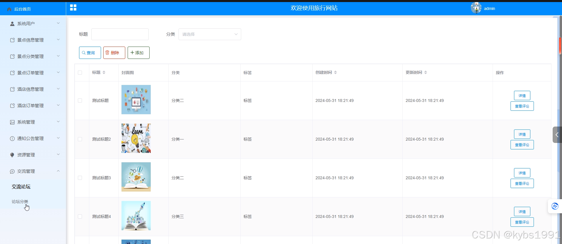Sort by 创建时间 column arrows
Image resolution: width=562 pixels, height=244 pixels.
(x=335, y=72)
